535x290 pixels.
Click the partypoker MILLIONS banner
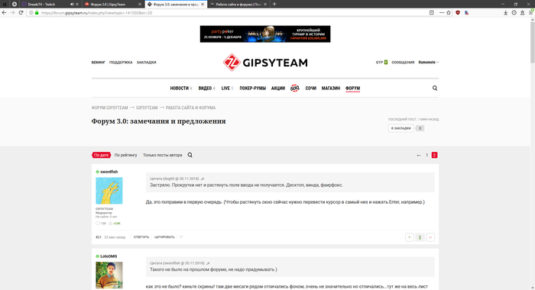click(x=265, y=34)
